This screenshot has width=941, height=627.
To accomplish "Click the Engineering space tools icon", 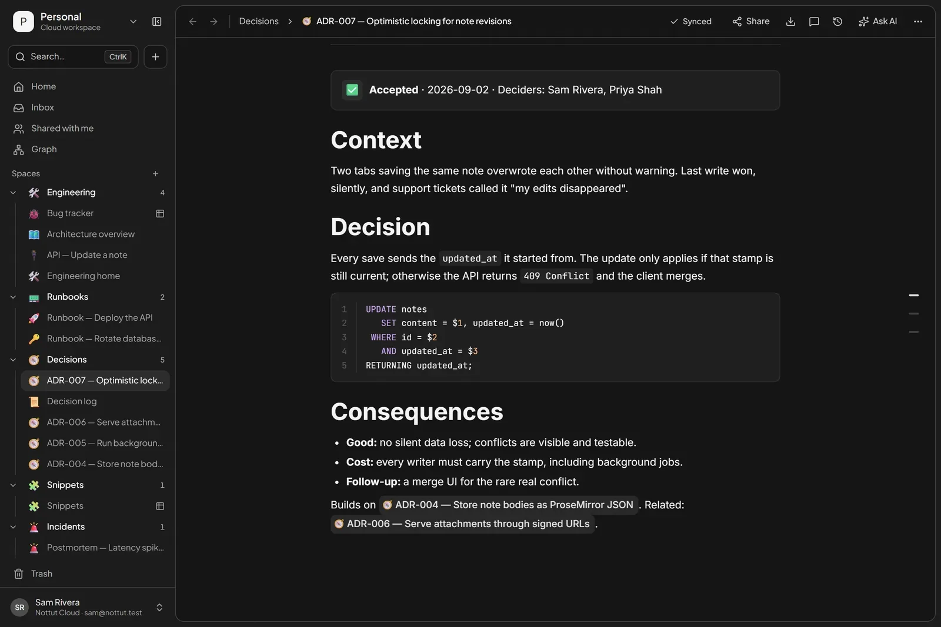I will [34, 193].
